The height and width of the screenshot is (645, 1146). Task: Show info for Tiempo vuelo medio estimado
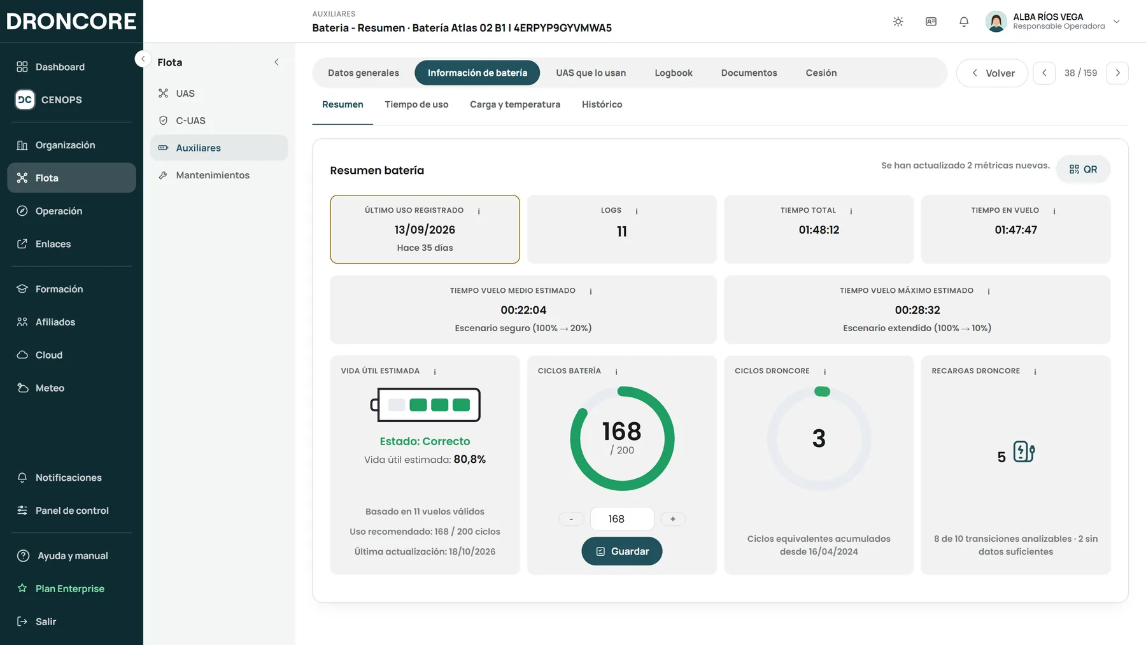pyautogui.click(x=591, y=291)
